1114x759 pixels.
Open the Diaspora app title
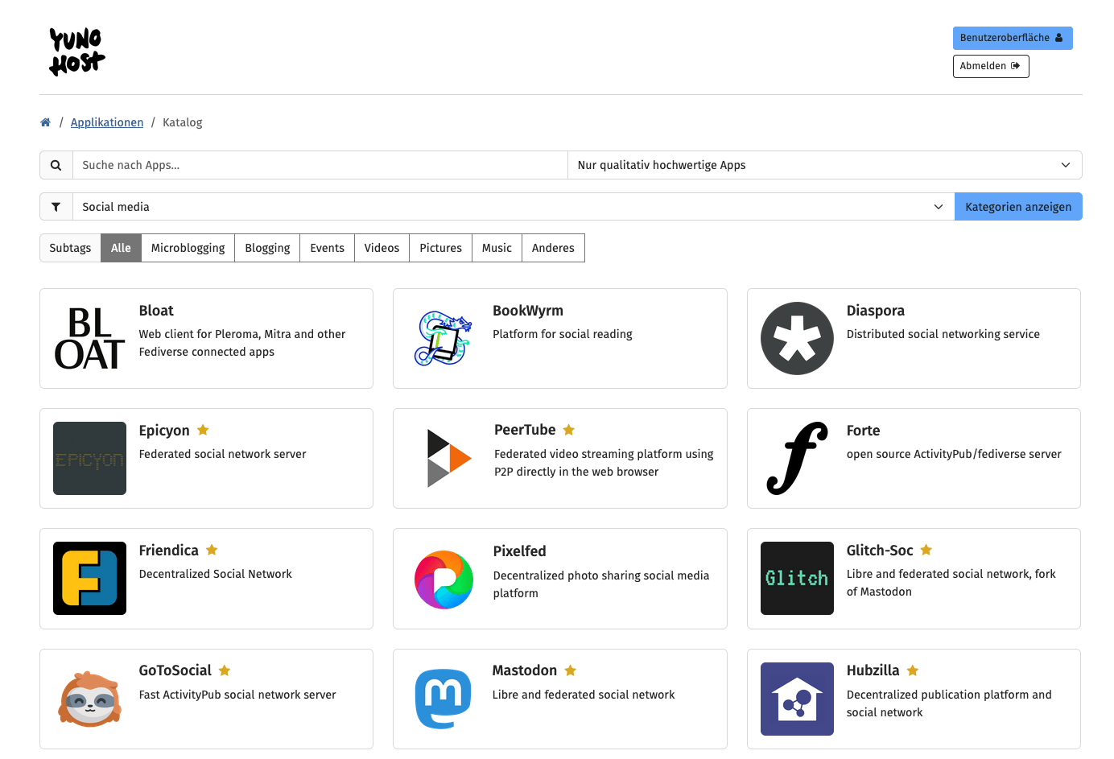876,311
